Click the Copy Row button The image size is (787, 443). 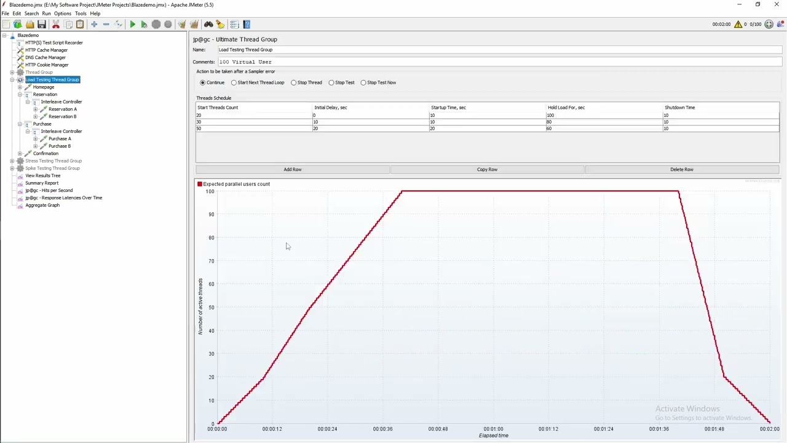pyautogui.click(x=487, y=169)
